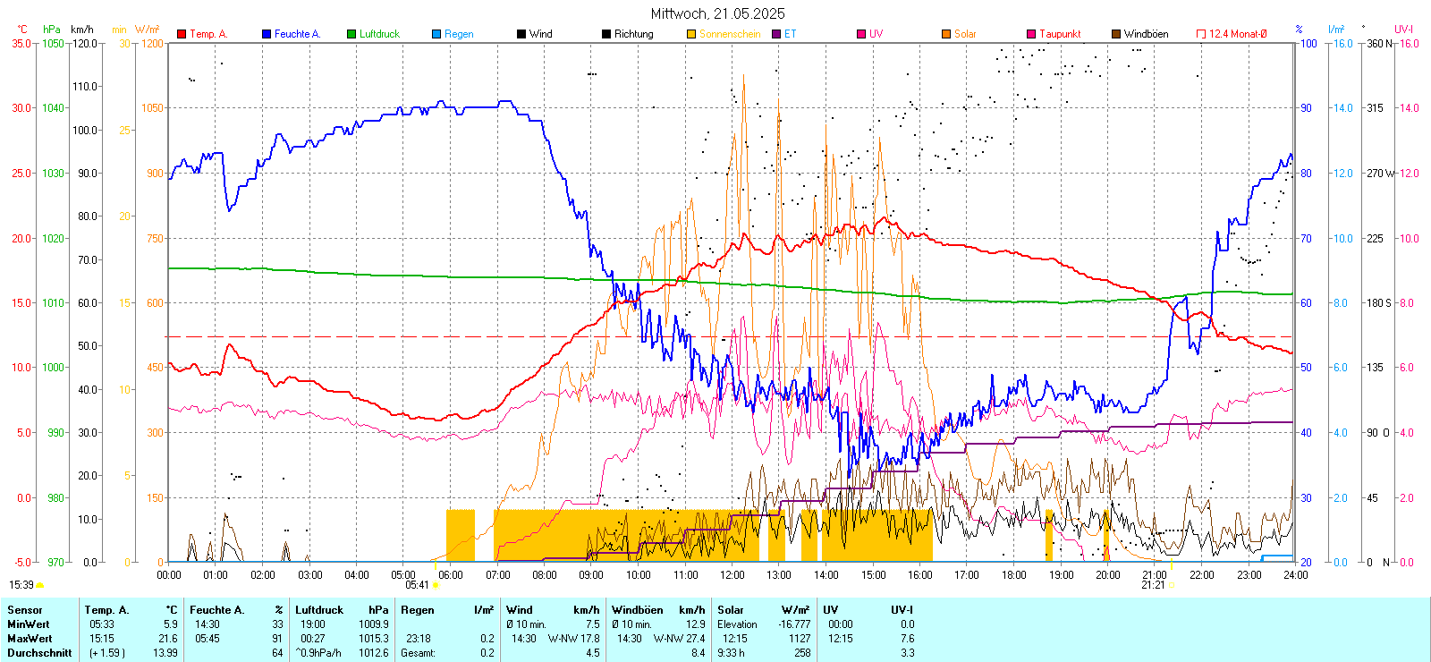Click the blue Feuchte A. legend square
This screenshot has height=662, width=1431.
(267, 34)
